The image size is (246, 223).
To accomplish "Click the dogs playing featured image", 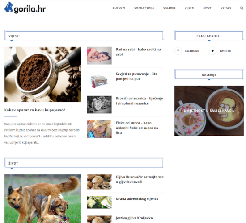I will [42, 199].
